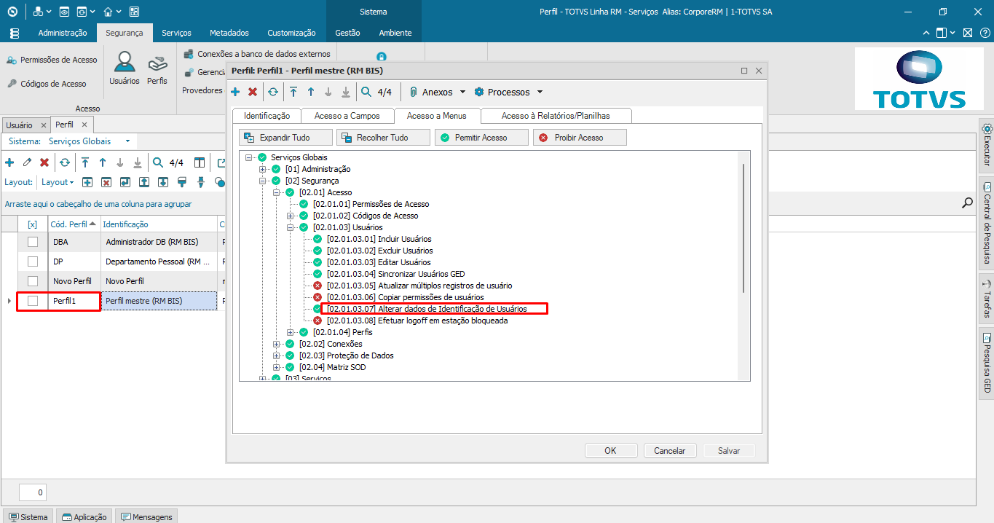Screen dimensions: 994x523
Task: Tick the checkbox for the DP profile
Action: pos(33,261)
